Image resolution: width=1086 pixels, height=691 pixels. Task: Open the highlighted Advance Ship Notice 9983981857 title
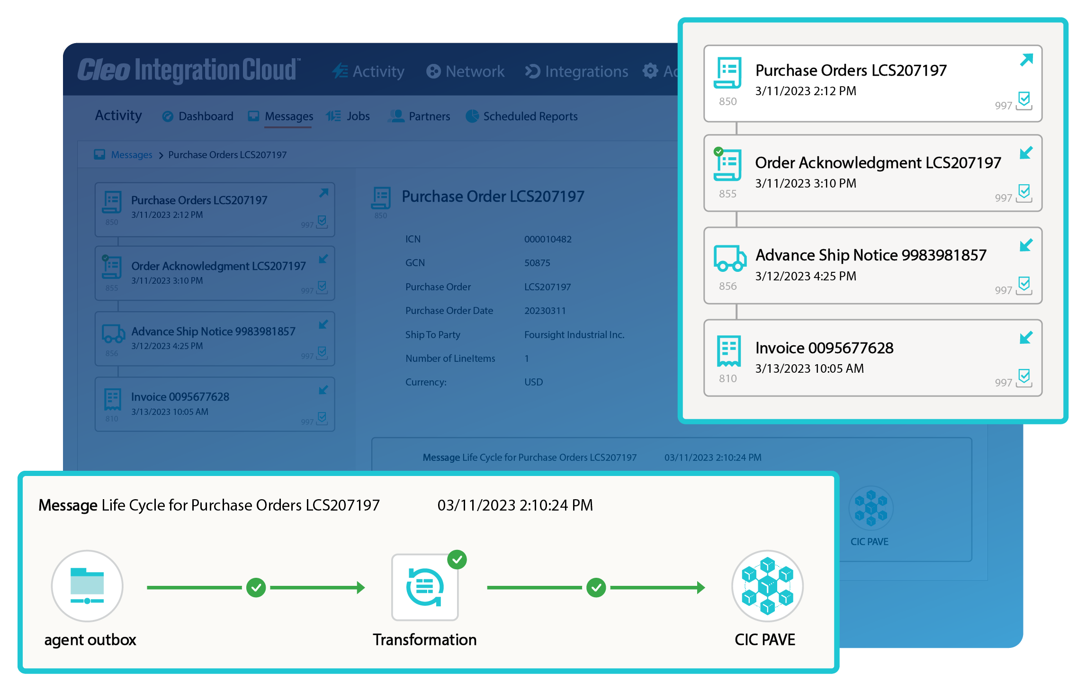point(871,255)
